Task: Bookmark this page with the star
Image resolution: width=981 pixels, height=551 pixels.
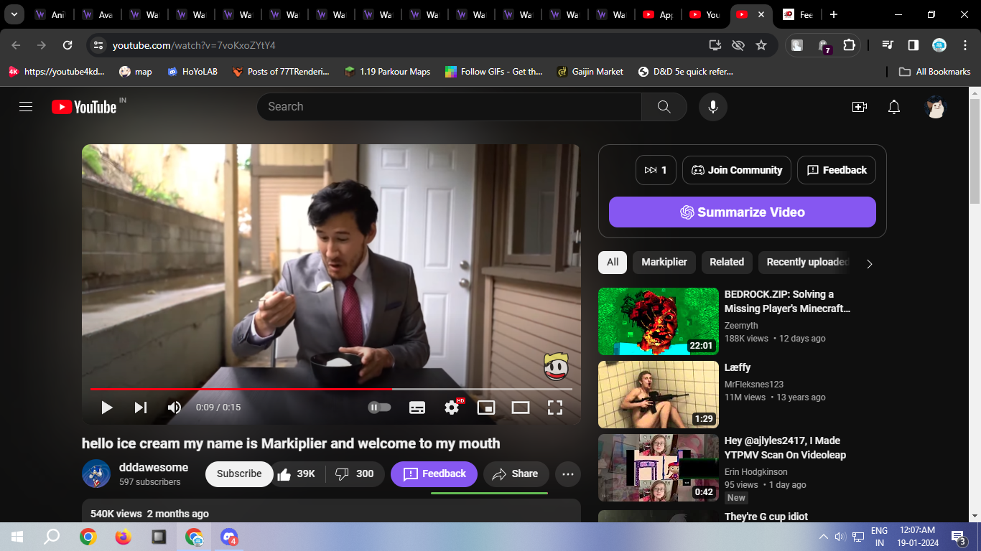Action: tap(761, 45)
